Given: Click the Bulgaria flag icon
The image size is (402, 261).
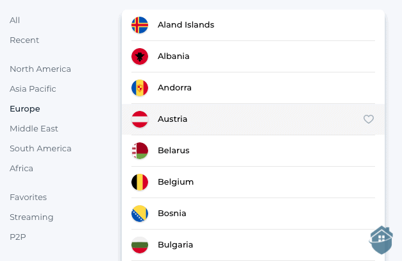Looking at the screenshot, I should point(140,245).
